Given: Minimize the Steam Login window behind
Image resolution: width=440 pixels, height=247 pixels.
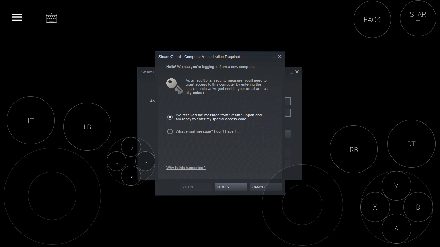Looking at the screenshot, I should pyautogui.click(x=291, y=72).
